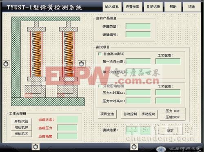This screenshot has width=204, height=152.
Task: Click the 压缩200N button
Action: point(173,117)
